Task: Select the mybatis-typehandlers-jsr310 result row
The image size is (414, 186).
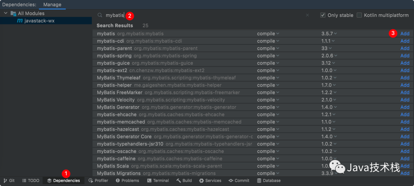Action: (252, 144)
